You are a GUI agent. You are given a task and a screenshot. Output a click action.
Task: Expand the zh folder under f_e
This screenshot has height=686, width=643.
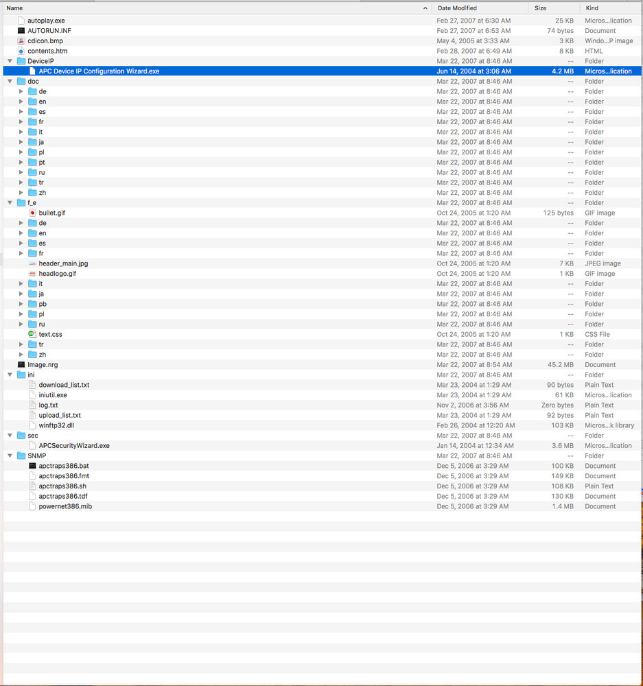click(x=21, y=354)
